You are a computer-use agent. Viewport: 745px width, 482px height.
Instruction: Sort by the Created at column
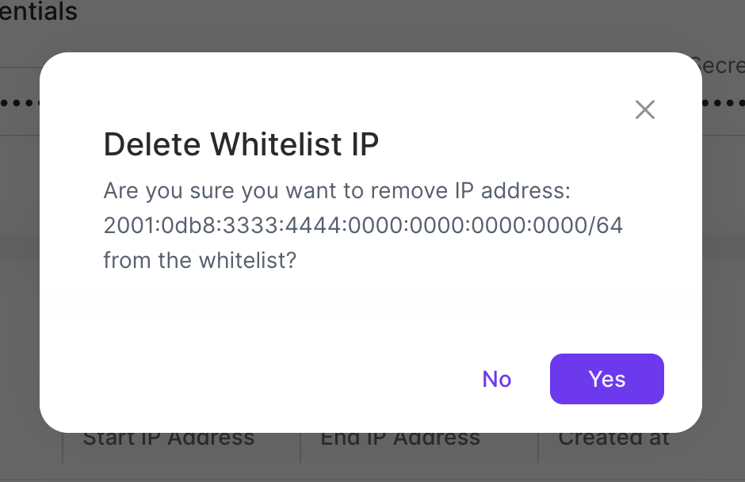point(613,438)
